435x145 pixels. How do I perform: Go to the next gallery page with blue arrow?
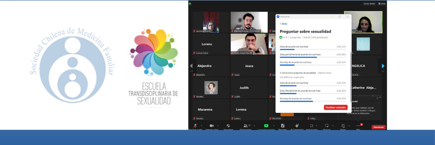(383, 66)
